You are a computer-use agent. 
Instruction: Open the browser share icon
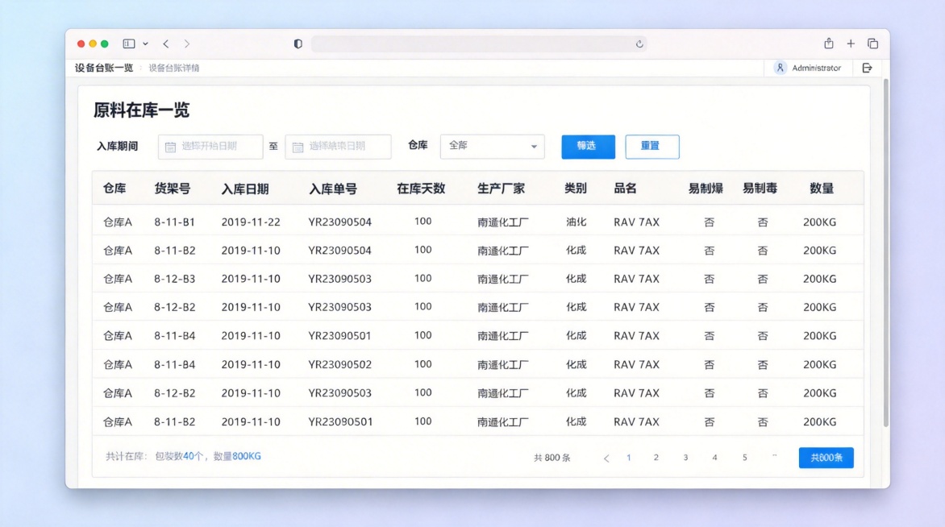(x=829, y=43)
